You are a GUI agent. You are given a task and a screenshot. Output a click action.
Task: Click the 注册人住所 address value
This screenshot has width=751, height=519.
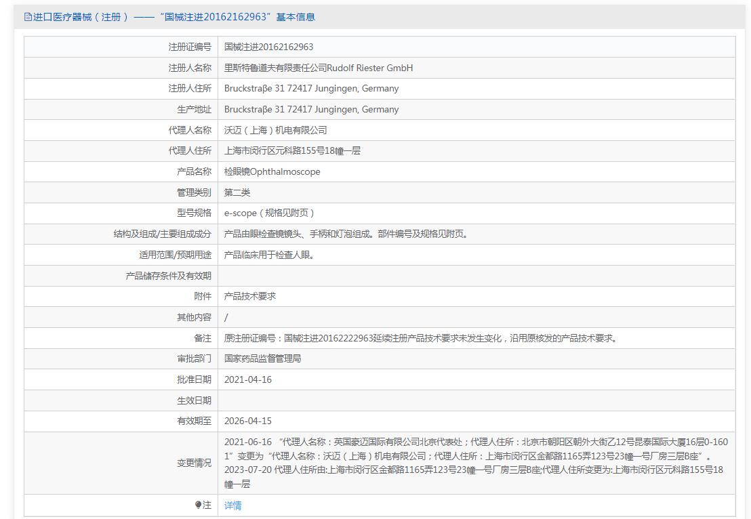(x=311, y=89)
